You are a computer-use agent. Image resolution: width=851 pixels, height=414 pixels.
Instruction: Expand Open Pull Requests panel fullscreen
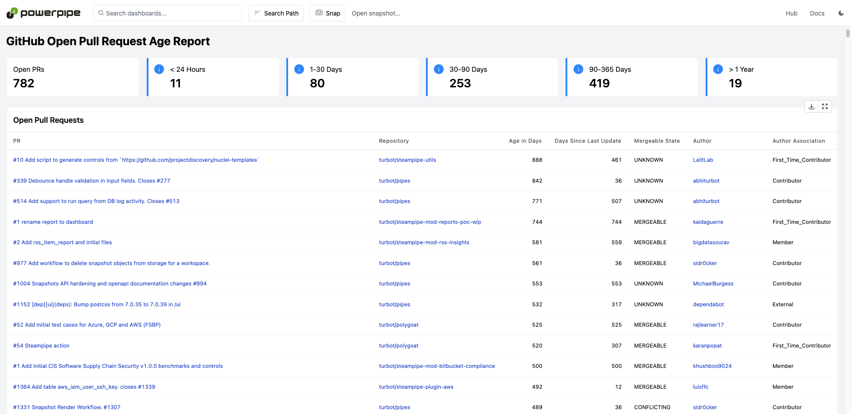825,106
